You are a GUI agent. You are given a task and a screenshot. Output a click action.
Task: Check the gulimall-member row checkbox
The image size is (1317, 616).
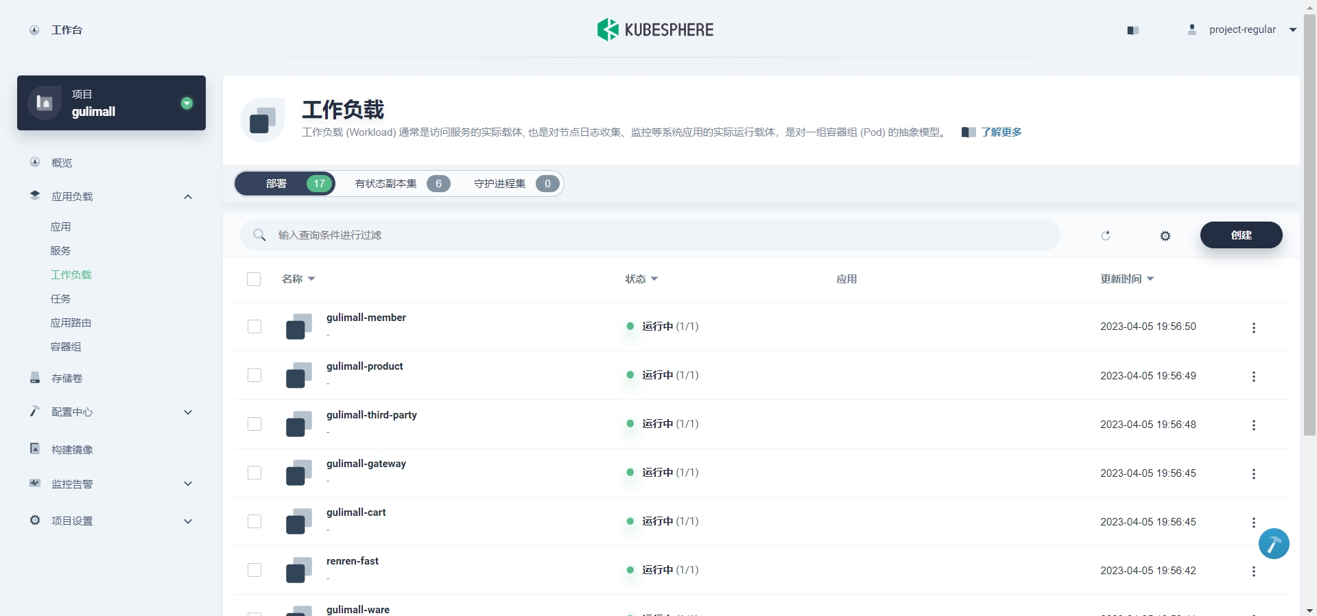coord(254,327)
